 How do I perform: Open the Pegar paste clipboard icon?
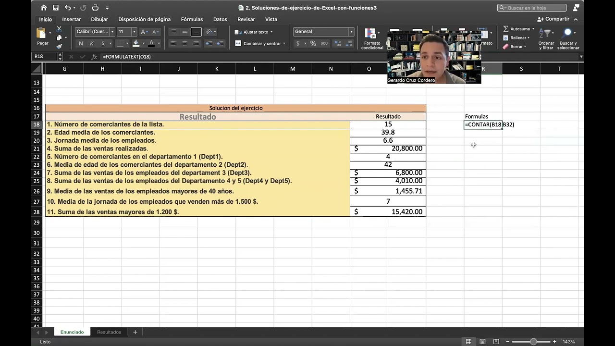click(42, 34)
